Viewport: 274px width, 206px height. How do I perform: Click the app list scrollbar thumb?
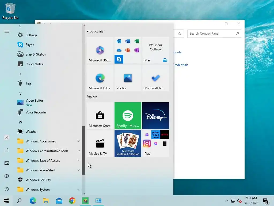coord(84,150)
